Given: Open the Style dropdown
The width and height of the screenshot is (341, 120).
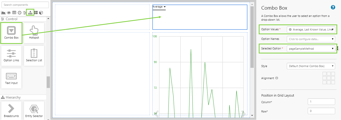Looking at the screenshot, I should pyautogui.click(x=311, y=66).
